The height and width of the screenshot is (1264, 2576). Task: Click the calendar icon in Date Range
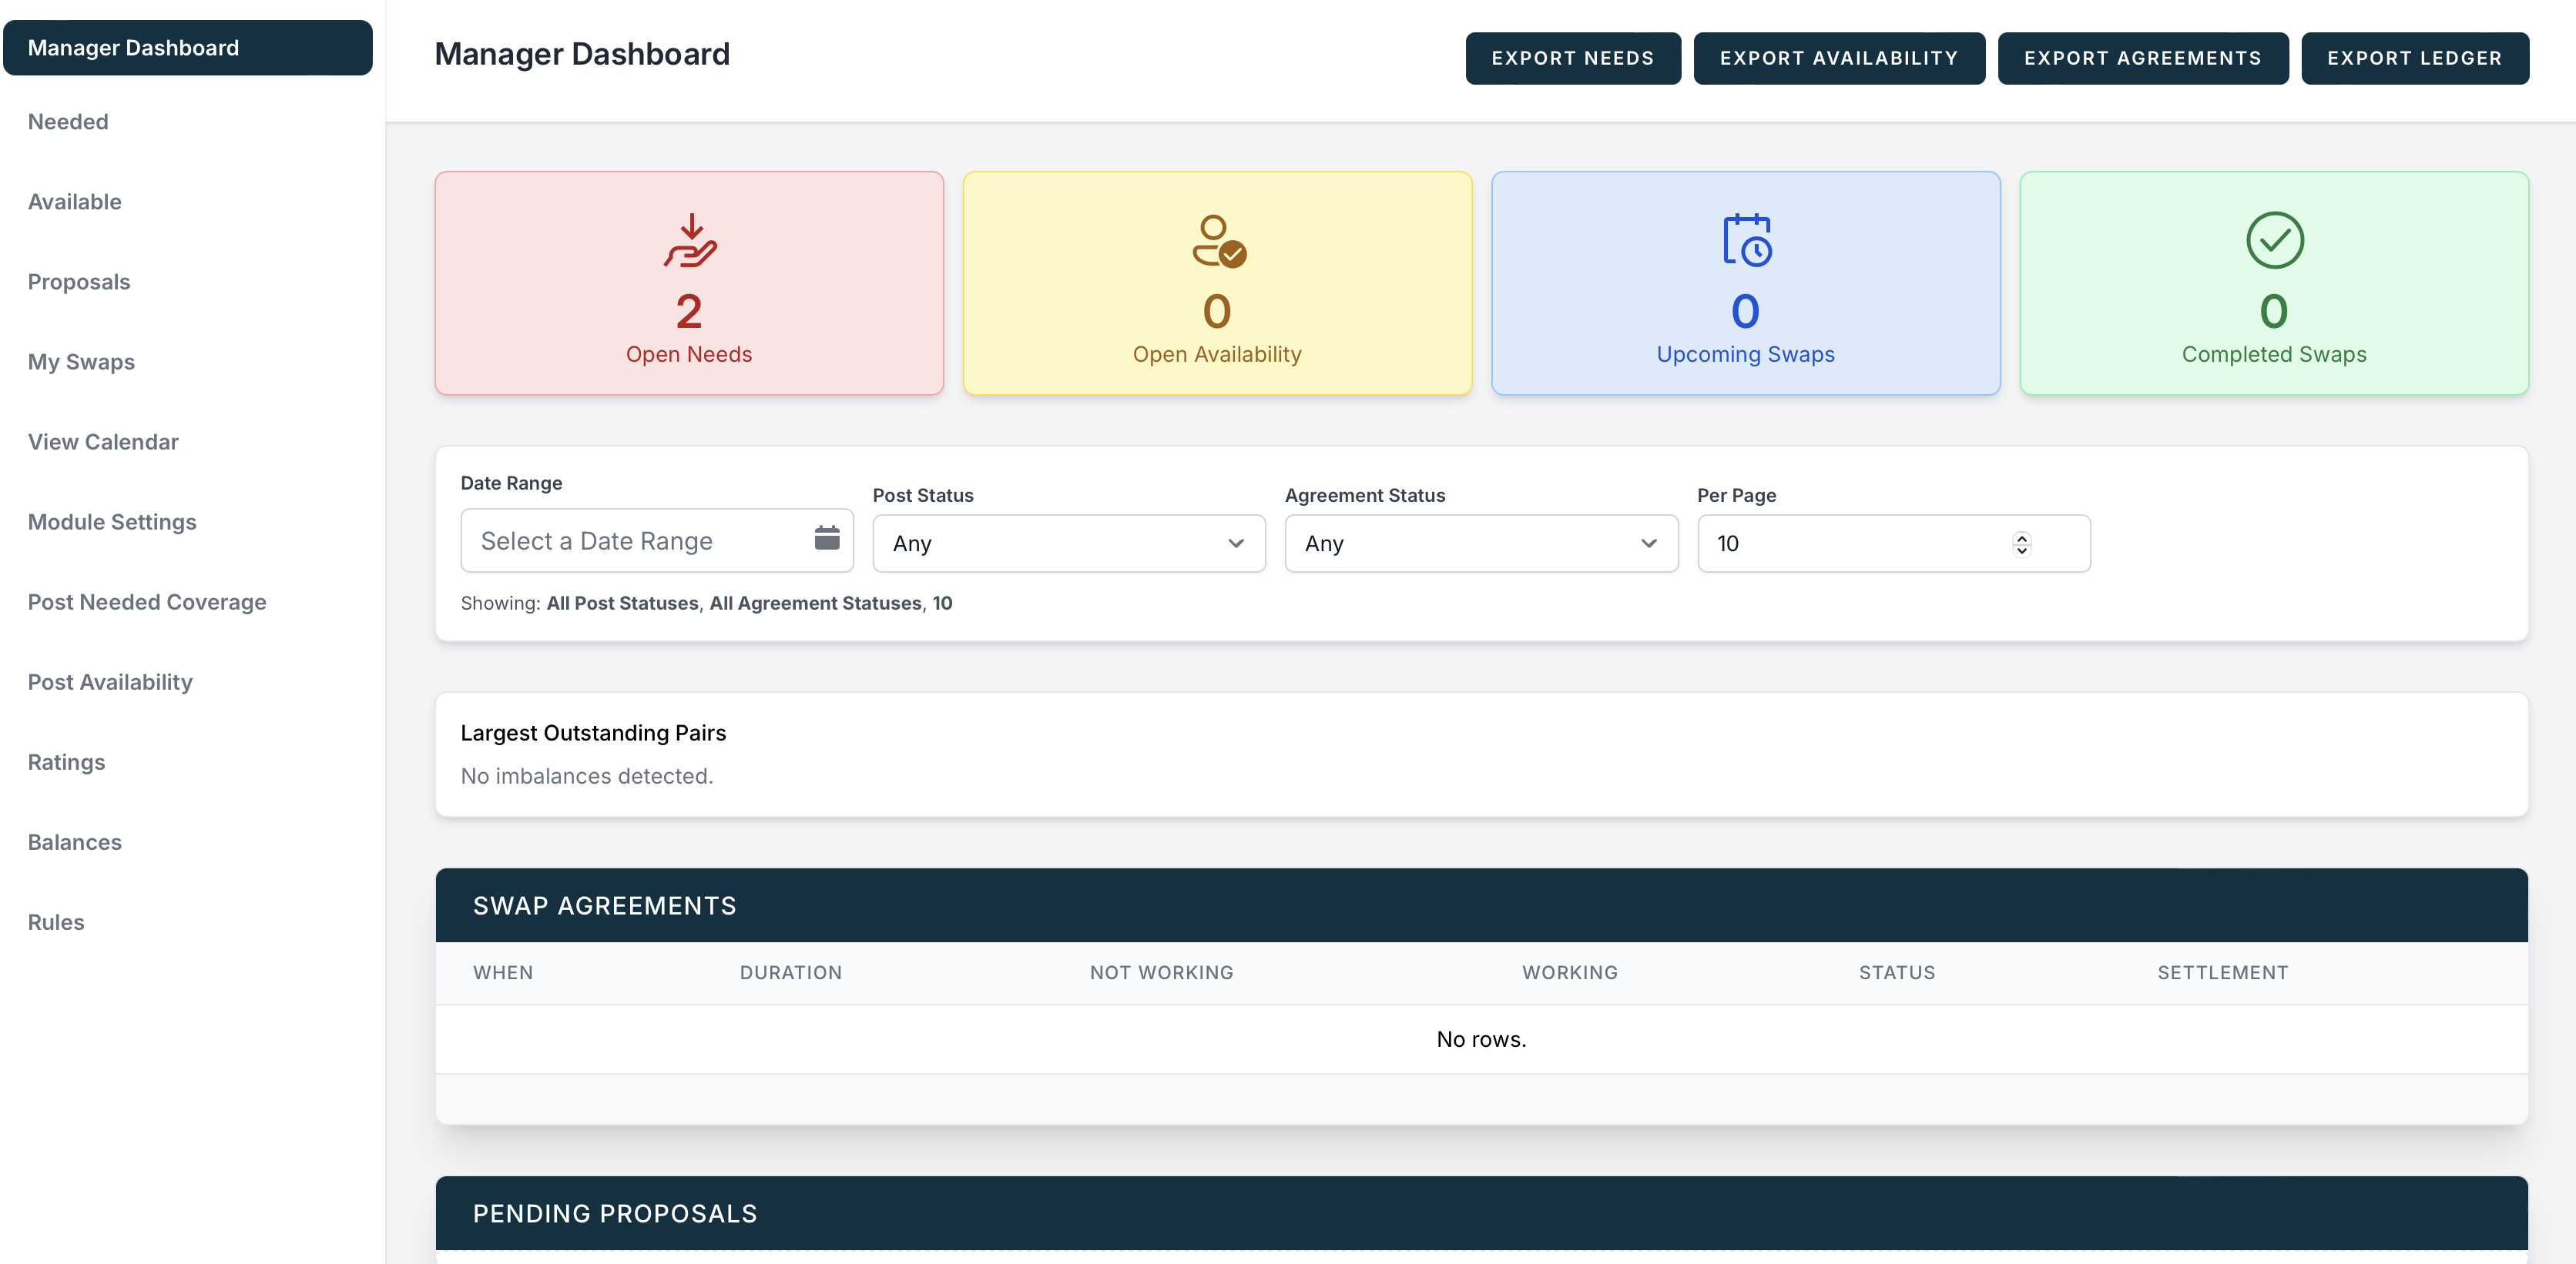pyautogui.click(x=826, y=539)
